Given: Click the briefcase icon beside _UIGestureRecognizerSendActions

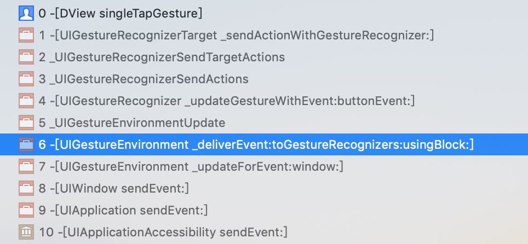Looking at the screenshot, I should 26,79.
